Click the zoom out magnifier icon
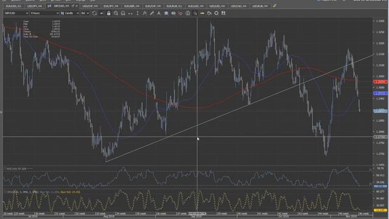The image size is (389, 219). point(123,13)
